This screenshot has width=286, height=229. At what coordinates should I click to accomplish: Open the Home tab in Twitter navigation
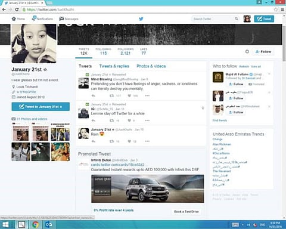18,18
